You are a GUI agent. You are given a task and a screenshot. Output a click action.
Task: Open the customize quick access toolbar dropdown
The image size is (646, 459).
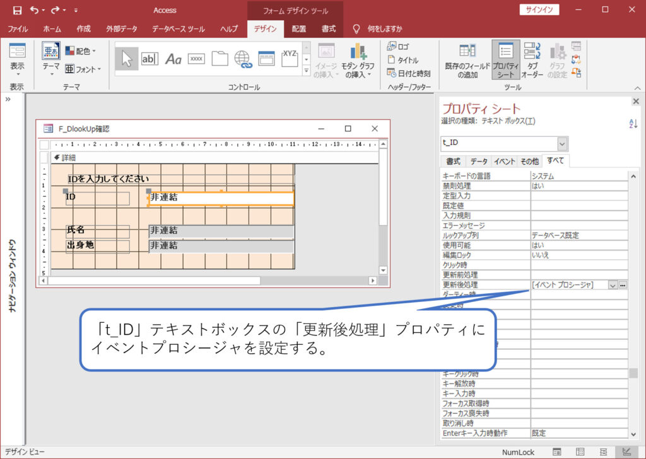click(x=76, y=10)
